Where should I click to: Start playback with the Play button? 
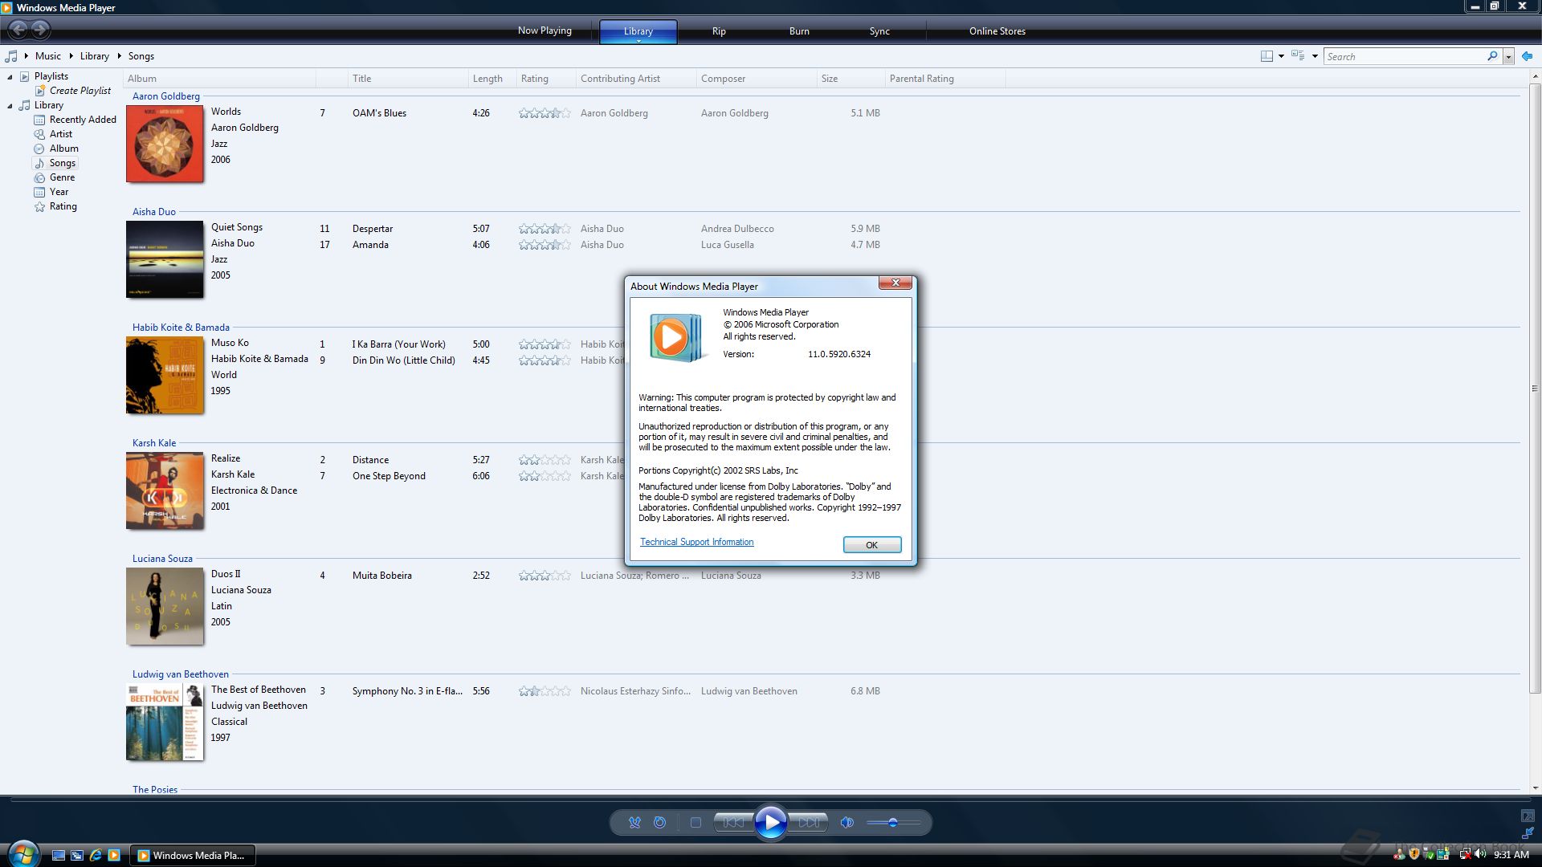[x=771, y=822]
